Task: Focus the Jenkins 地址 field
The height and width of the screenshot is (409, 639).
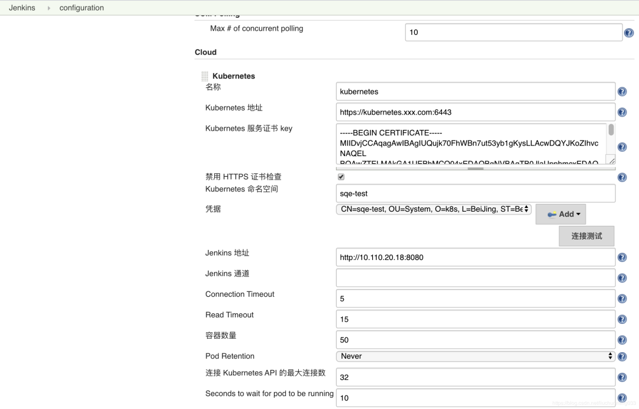Action: (476, 257)
